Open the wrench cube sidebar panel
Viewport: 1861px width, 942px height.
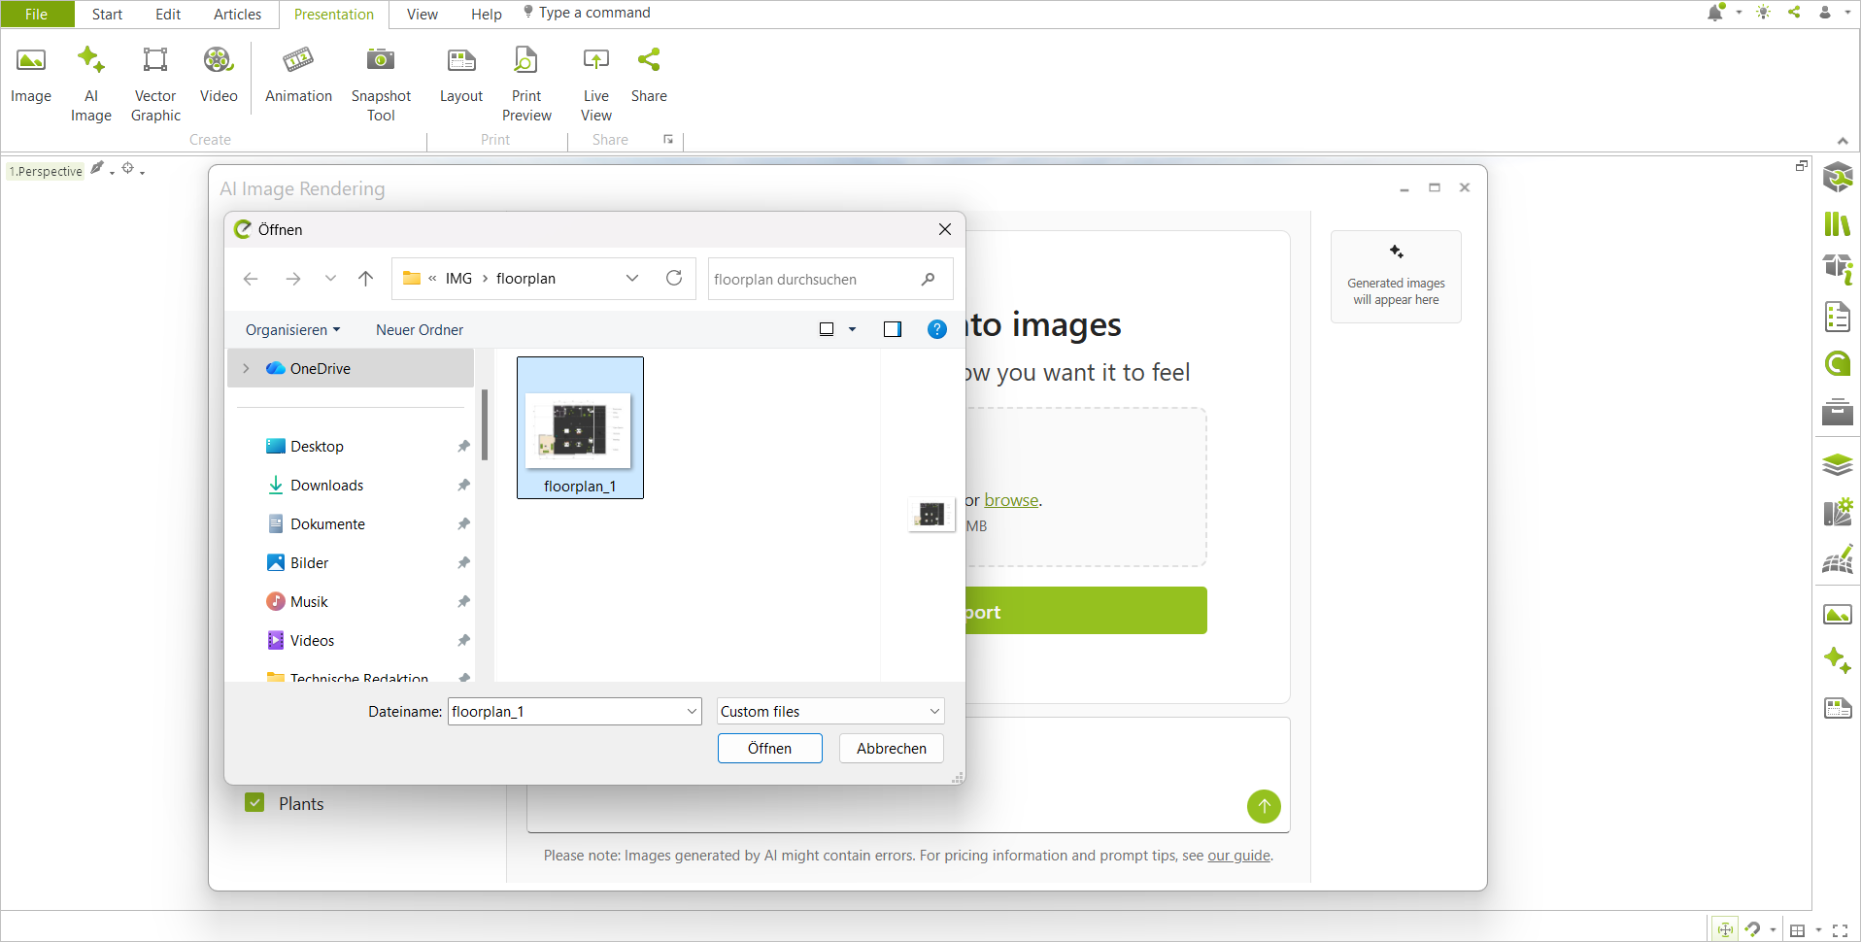pos(1837,177)
